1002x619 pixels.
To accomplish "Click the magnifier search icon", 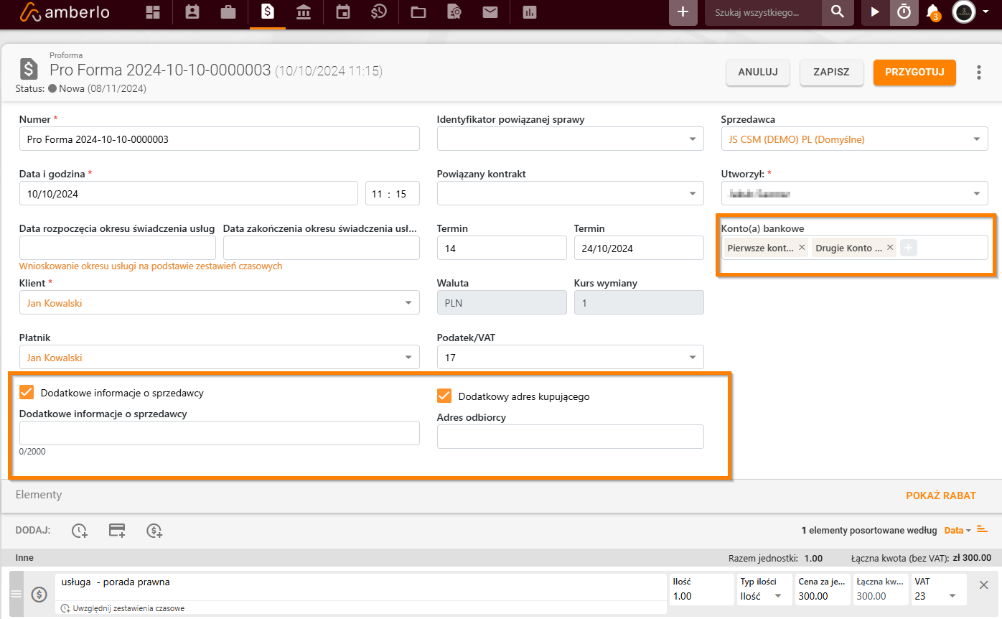I will [x=837, y=12].
